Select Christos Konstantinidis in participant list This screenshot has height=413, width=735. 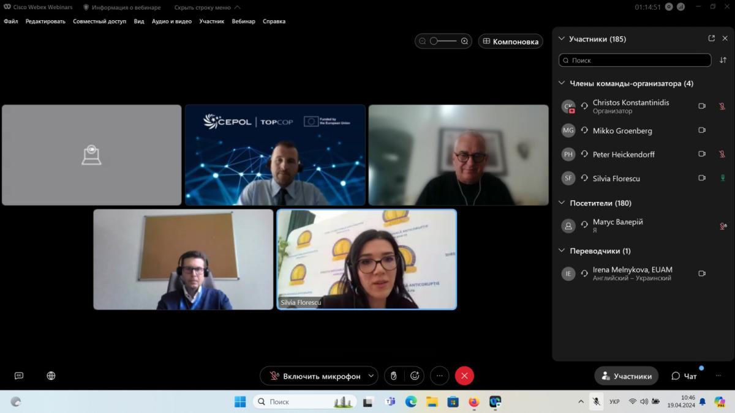pyautogui.click(x=643, y=106)
